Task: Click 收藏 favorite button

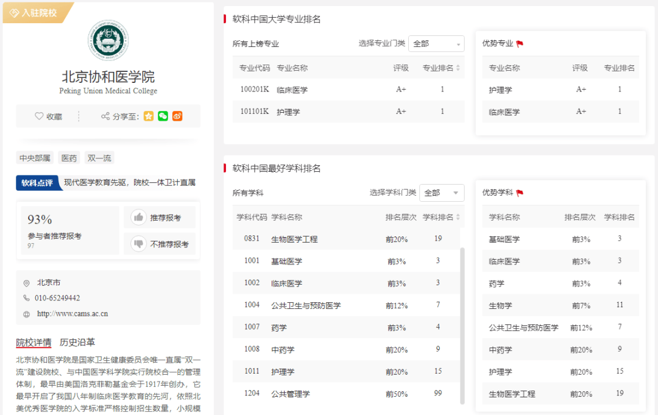Action: point(49,116)
